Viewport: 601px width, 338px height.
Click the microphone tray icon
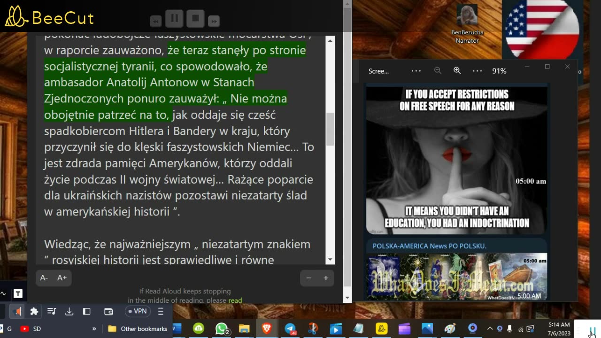click(x=510, y=329)
